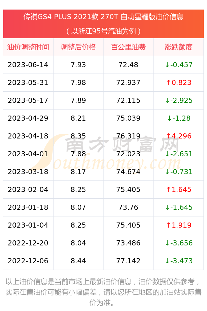Select the fuel cost 72.937
Image resolution: width=207 pixels, height=311 pixels.
(128, 83)
